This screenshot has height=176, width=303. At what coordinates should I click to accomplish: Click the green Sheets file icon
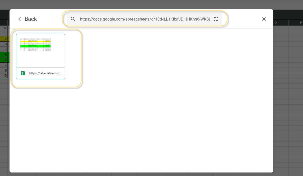click(23, 73)
